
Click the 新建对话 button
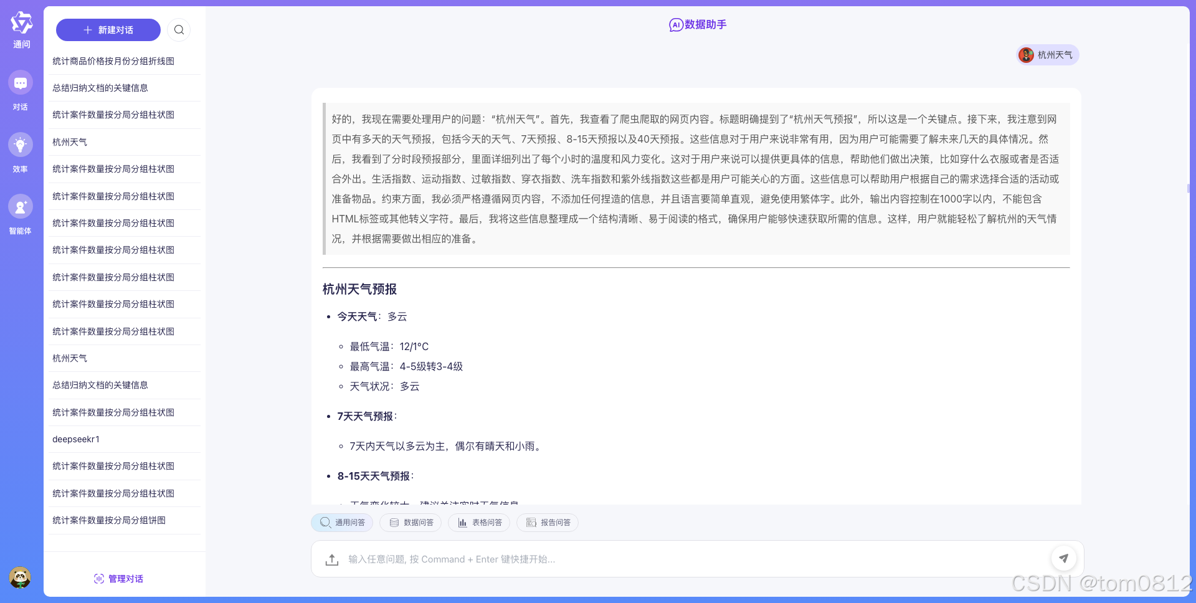108,29
